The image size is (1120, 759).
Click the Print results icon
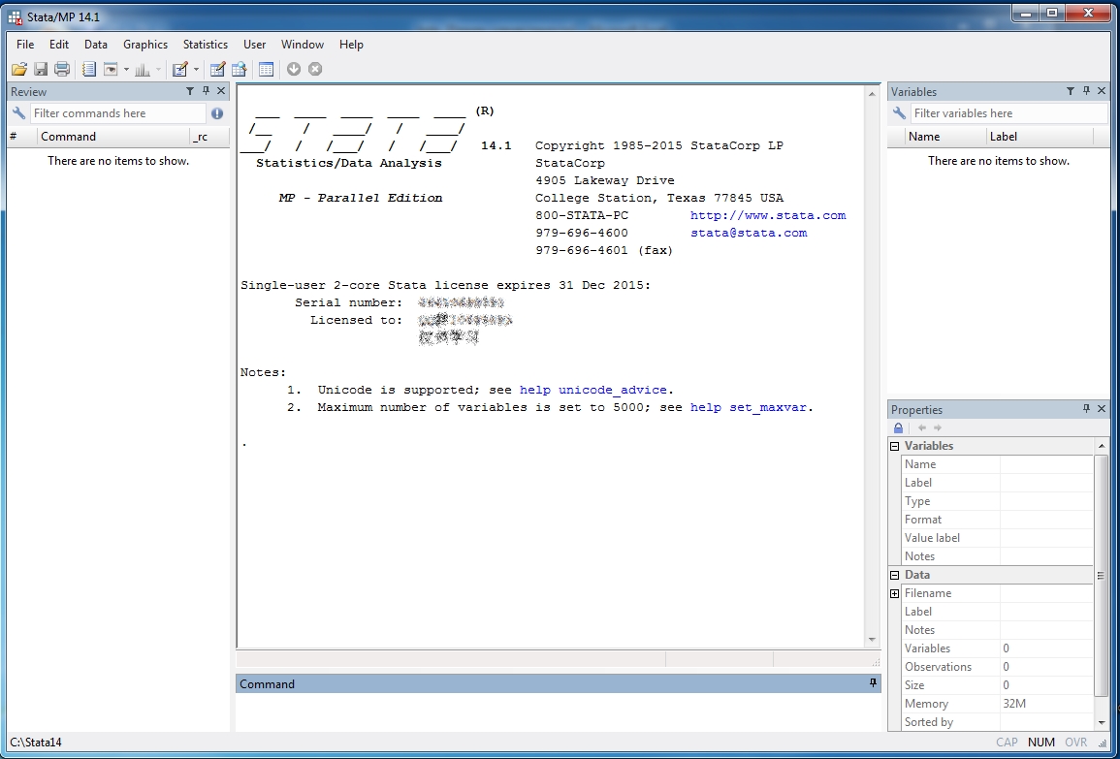click(x=62, y=69)
